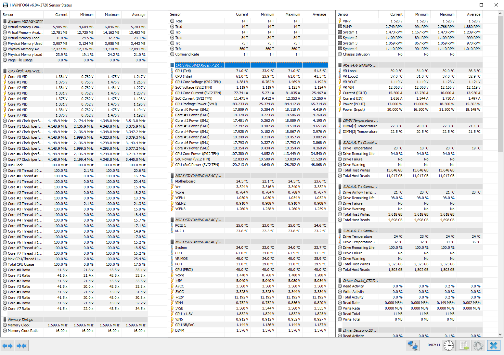
Task: Click the fan icon next to PUMP
Action: [340, 27]
